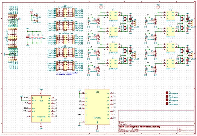Select the U1 BTS61430 switch symbol
This screenshot has height=136, width=197.
(113, 15)
